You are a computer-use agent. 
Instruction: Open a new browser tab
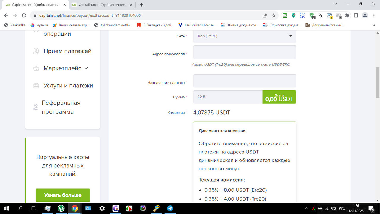[x=142, y=5]
